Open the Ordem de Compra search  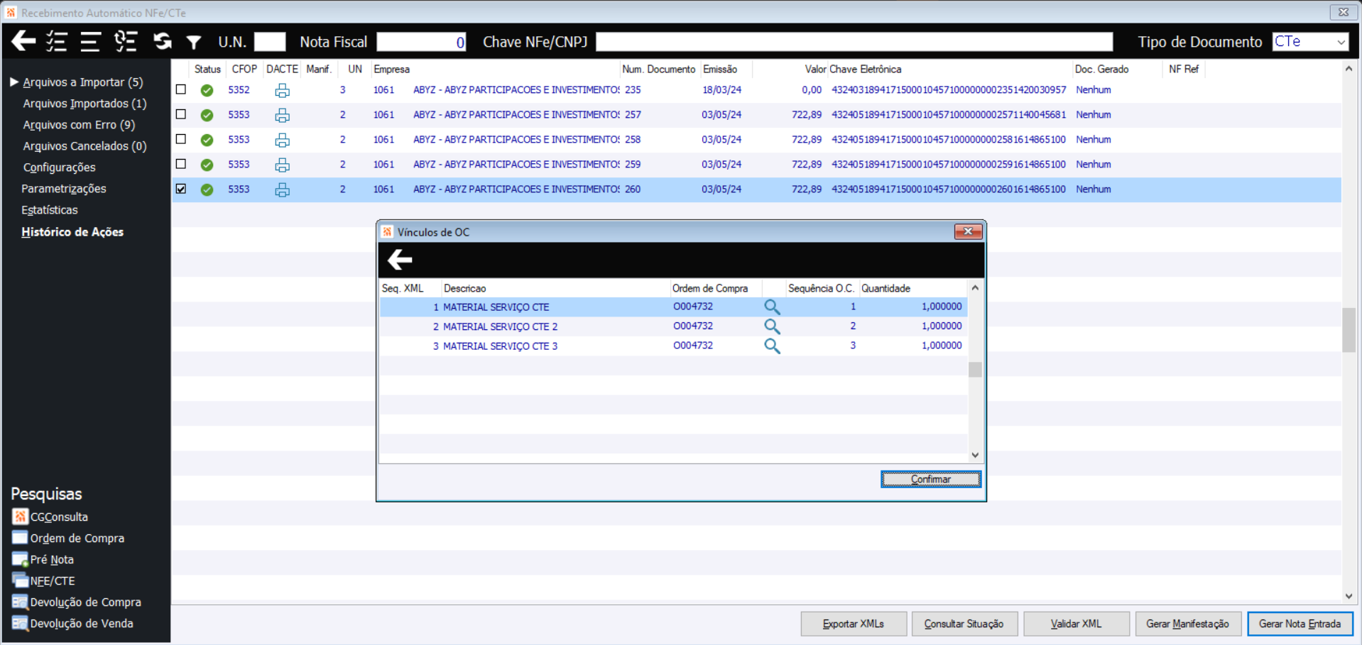(x=68, y=538)
